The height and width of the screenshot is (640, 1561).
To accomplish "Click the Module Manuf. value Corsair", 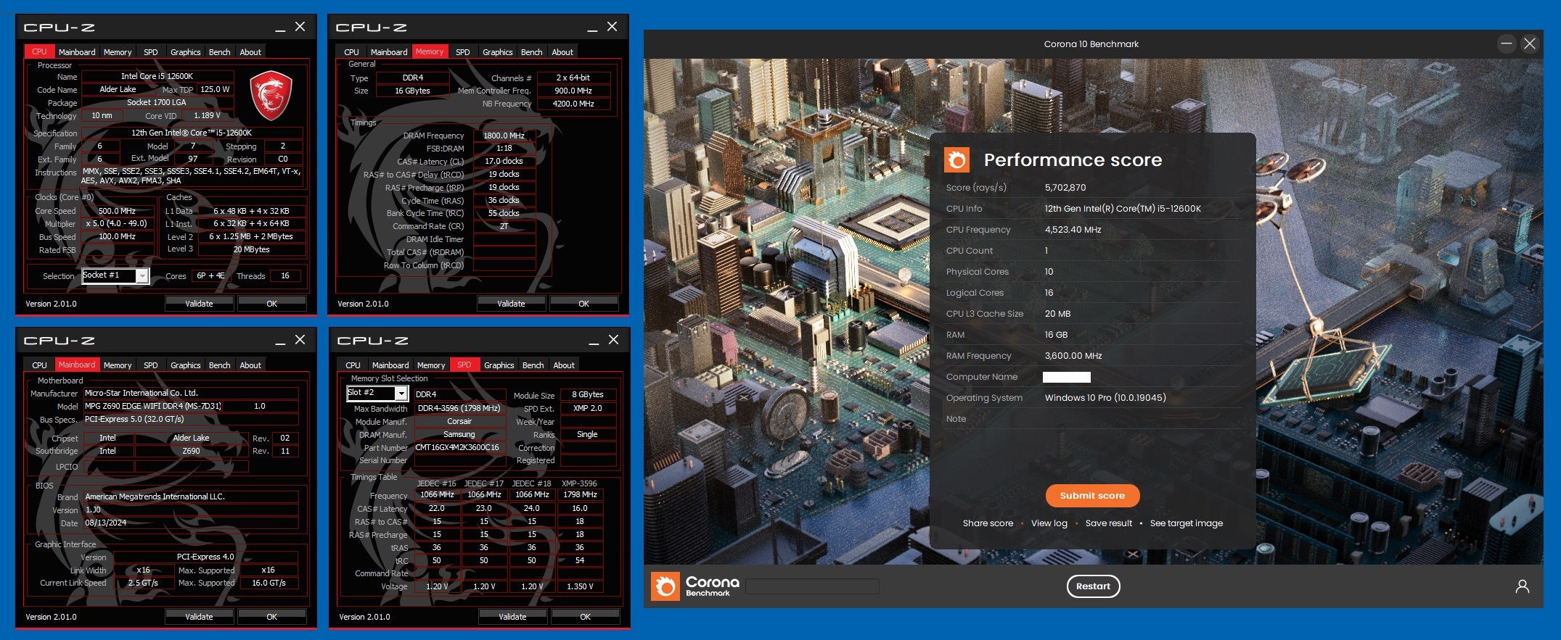I will point(459,421).
